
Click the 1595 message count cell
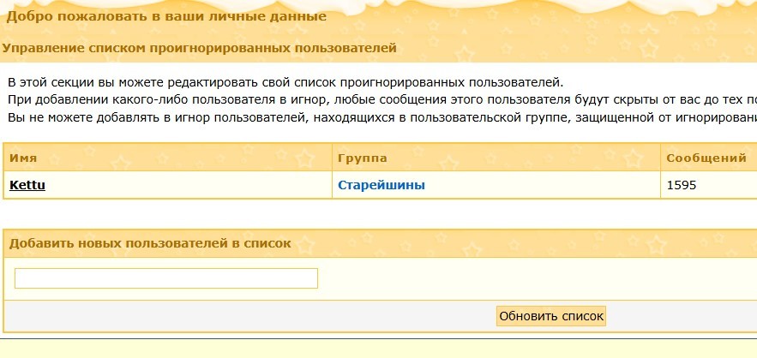click(x=682, y=185)
